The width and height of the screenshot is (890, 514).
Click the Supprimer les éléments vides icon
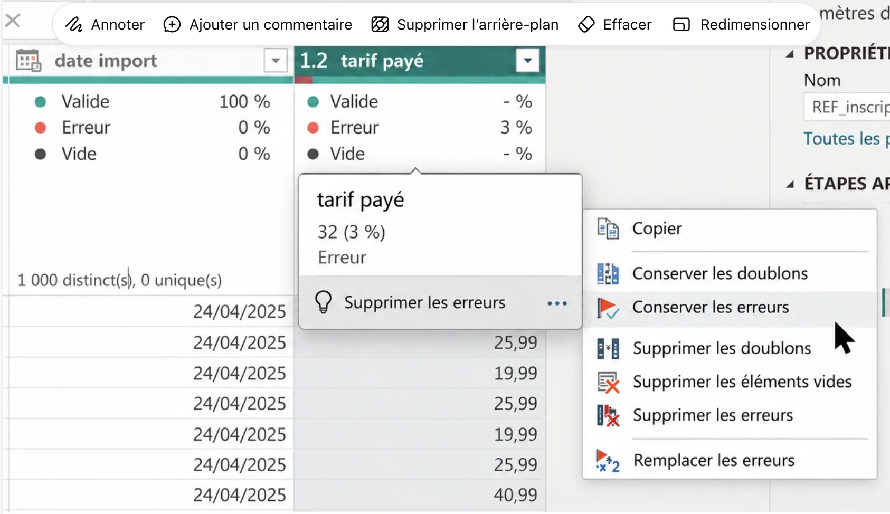tap(608, 383)
